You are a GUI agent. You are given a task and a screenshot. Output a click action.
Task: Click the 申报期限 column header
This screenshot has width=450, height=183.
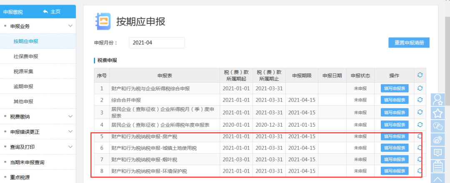point(302,75)
